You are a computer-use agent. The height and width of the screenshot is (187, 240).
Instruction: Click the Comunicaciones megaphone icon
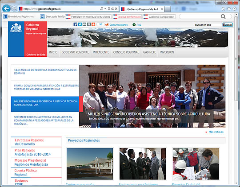(x=107, y=25)
